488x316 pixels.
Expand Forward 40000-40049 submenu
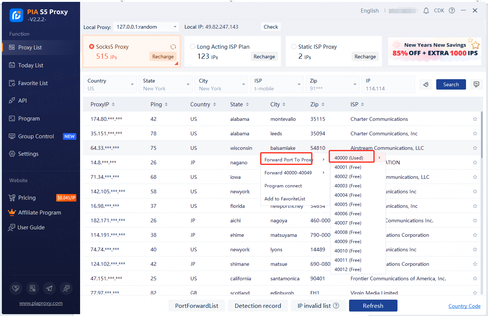click(x=294, y=172)
